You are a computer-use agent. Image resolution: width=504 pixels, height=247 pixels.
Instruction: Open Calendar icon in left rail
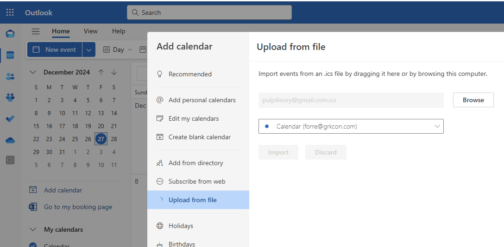(10, 55)
